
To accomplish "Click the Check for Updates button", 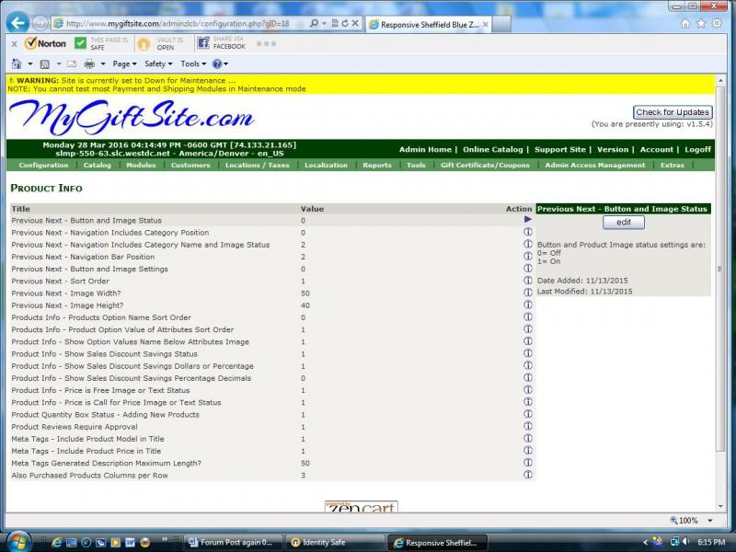I will pos(673,112).
